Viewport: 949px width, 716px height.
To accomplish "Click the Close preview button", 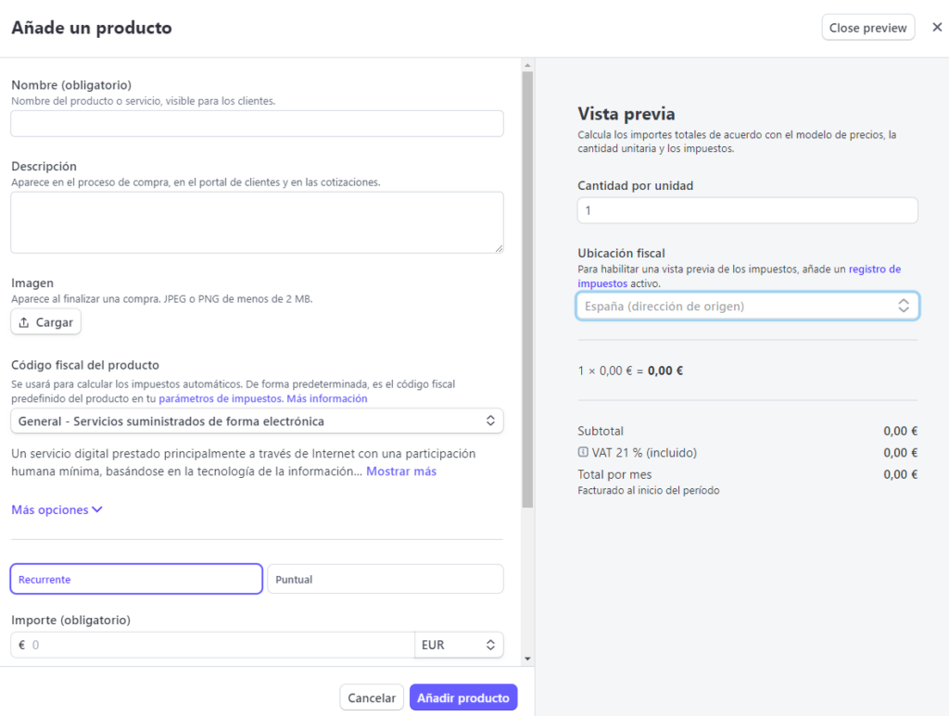I will (867, 28).
